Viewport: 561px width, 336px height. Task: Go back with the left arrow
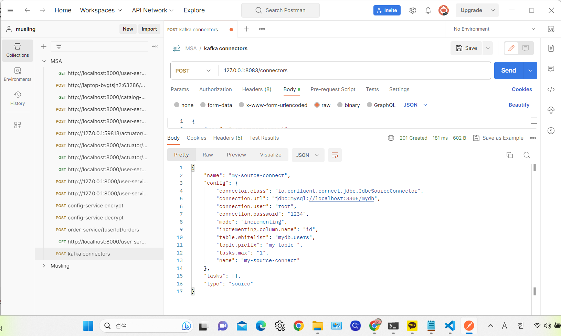(27, 10)
